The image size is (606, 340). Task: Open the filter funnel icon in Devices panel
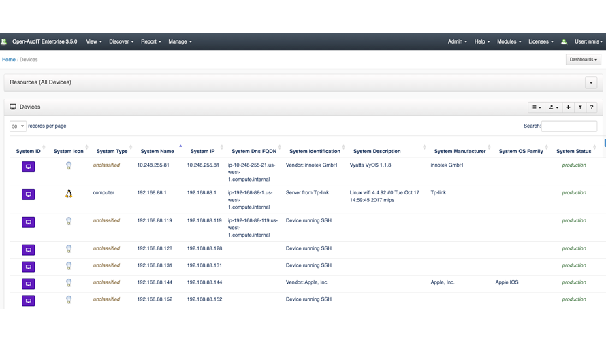580,107
